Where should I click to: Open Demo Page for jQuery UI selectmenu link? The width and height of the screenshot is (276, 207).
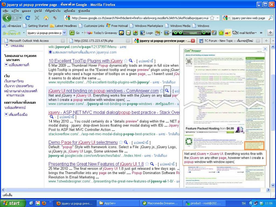point(83,142)
